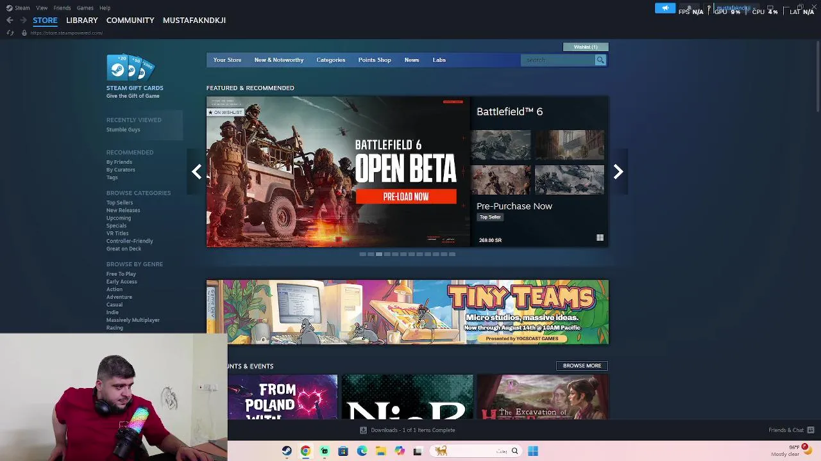Screen dimensions: 821x461
Task: Reload the store page with refresh icon
Action: pyautogui.click(x=10, y=33)
